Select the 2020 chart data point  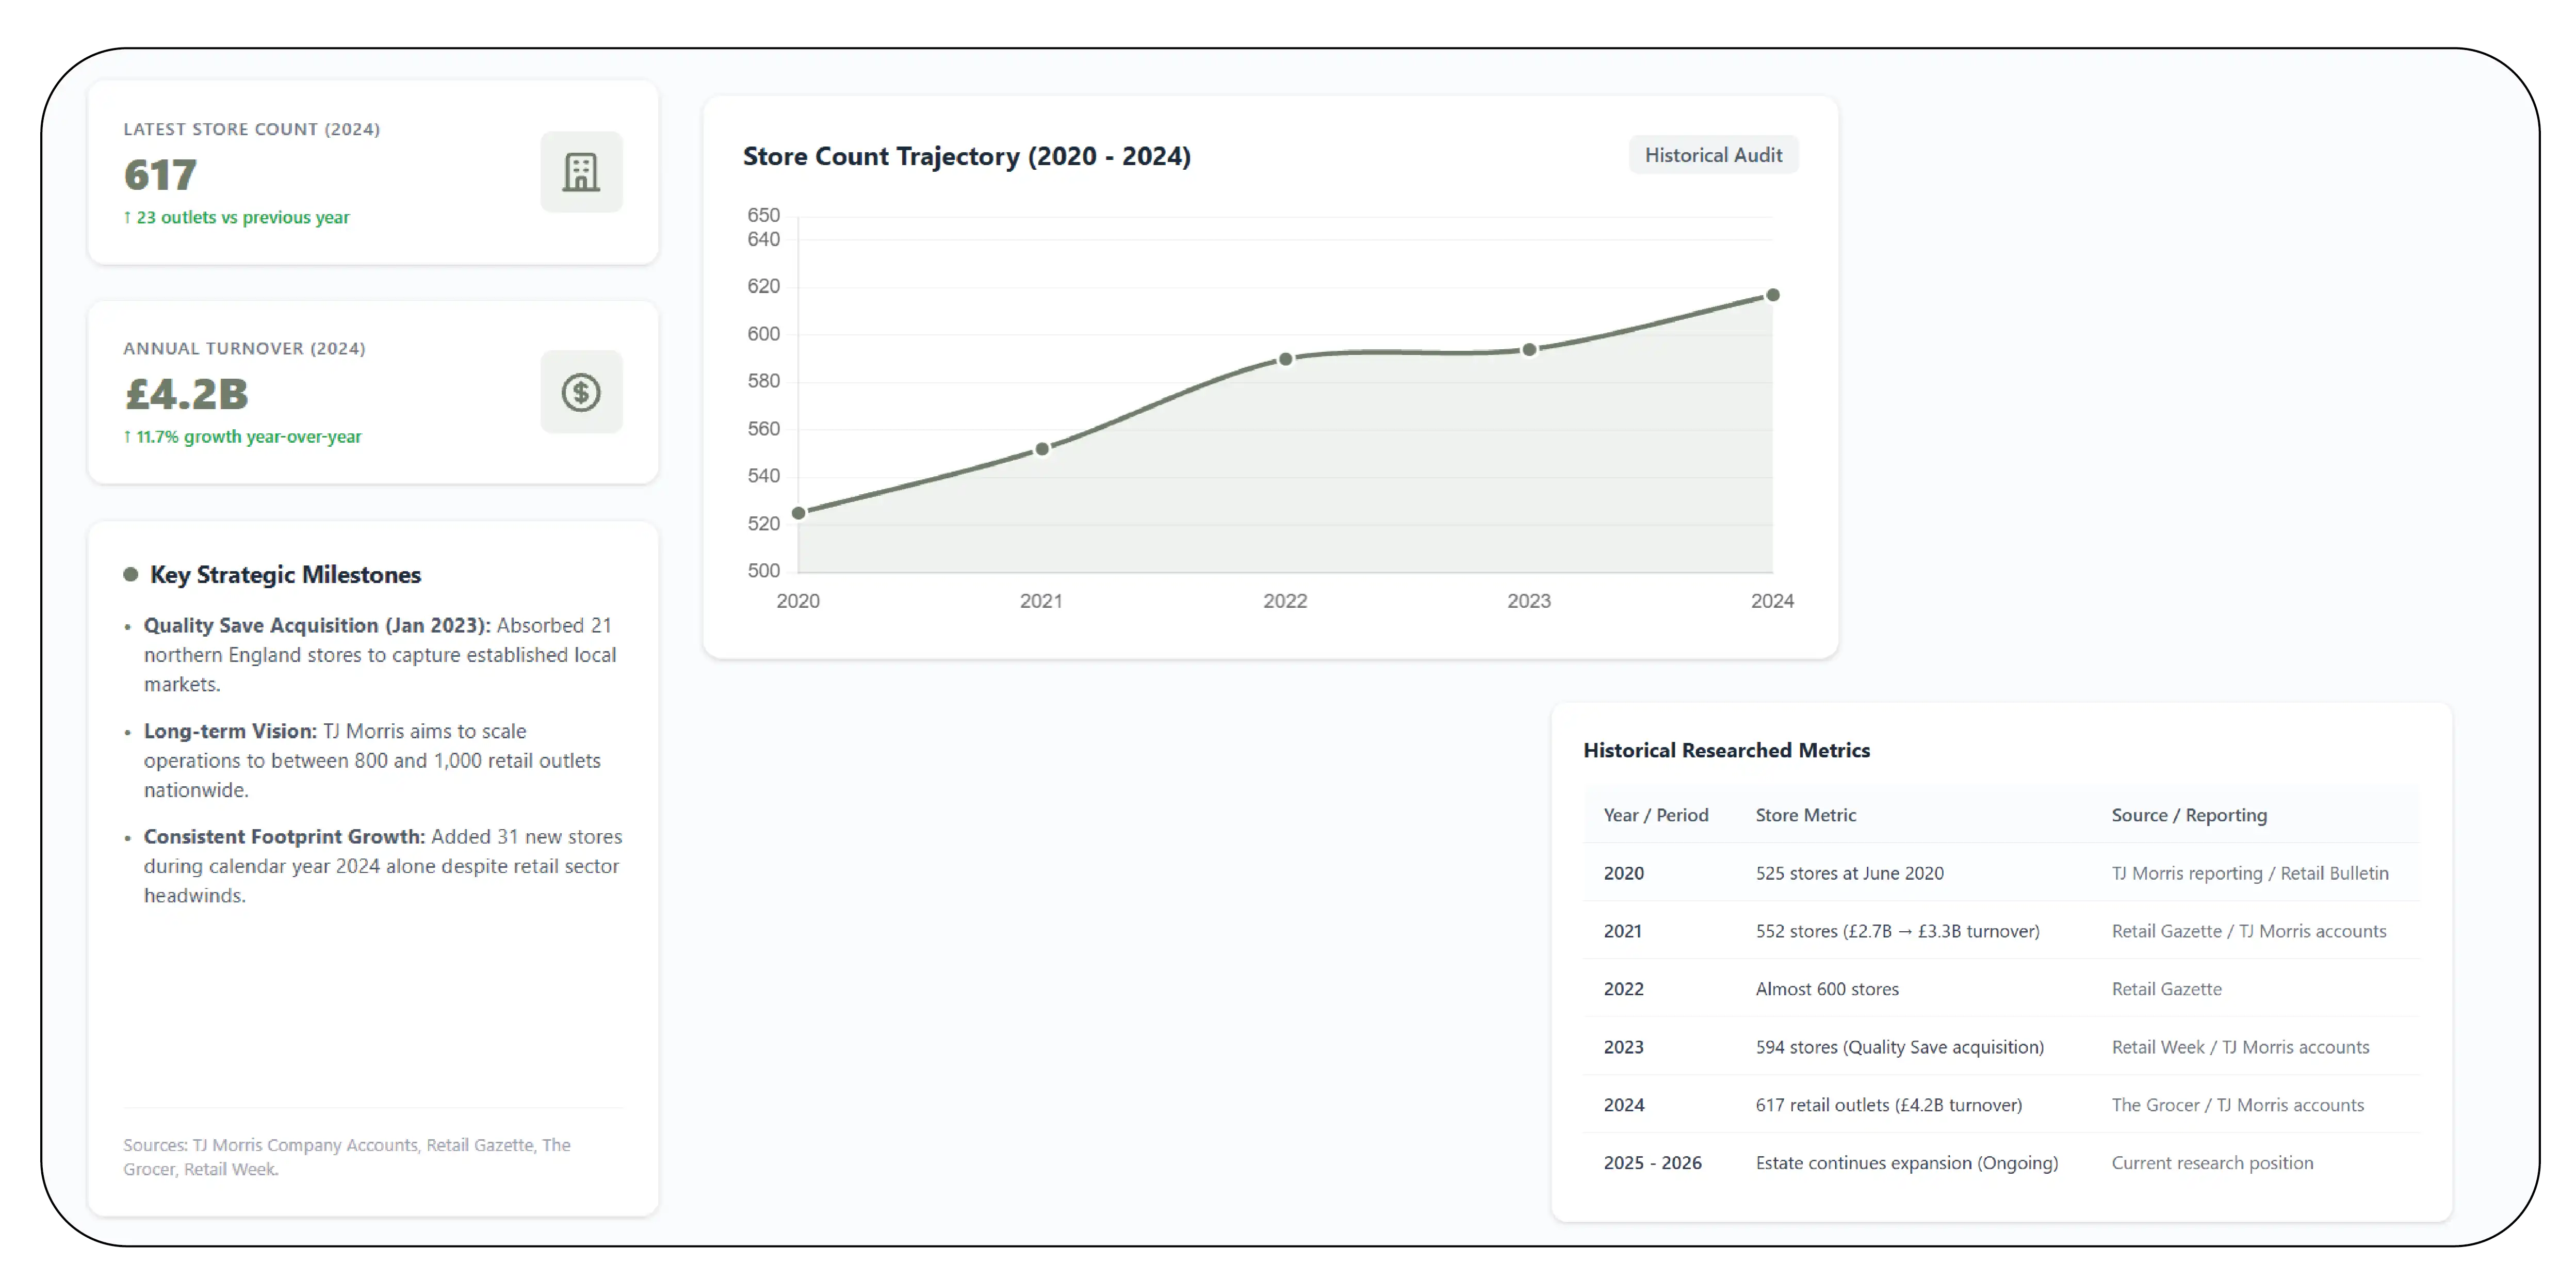click(798, 513)
